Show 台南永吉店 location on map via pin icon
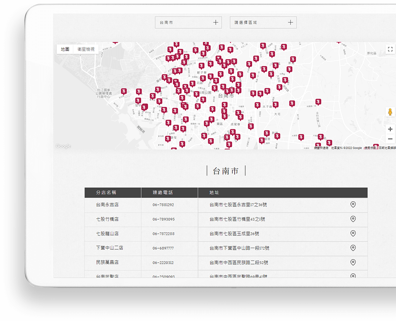This screenshot has height=321, width=396. click(353, 204)
